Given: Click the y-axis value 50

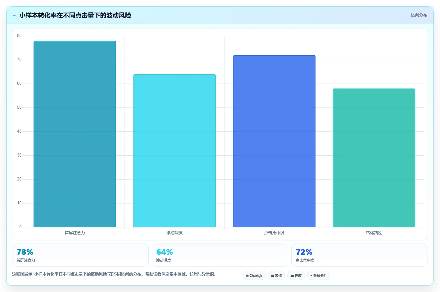Looking at the screenshot, I should (x=19, y=107).
